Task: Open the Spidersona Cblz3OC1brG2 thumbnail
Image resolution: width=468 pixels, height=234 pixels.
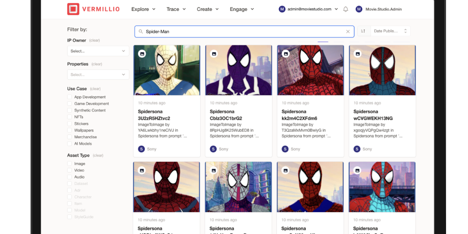Action: pos(239,70)
